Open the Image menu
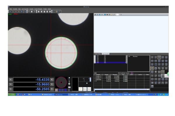The image size is (175, 116). click(x=32, y=9)
